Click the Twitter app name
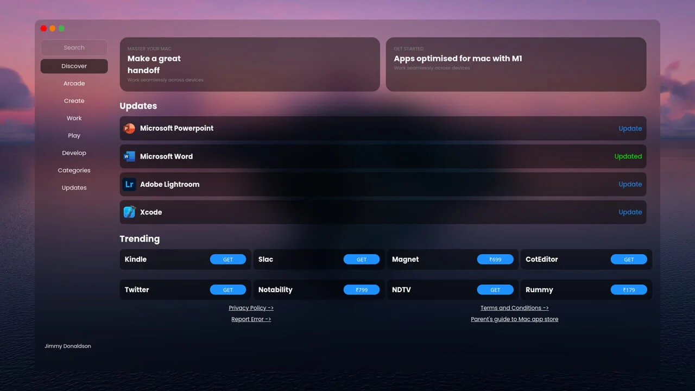 pos(137,290)
